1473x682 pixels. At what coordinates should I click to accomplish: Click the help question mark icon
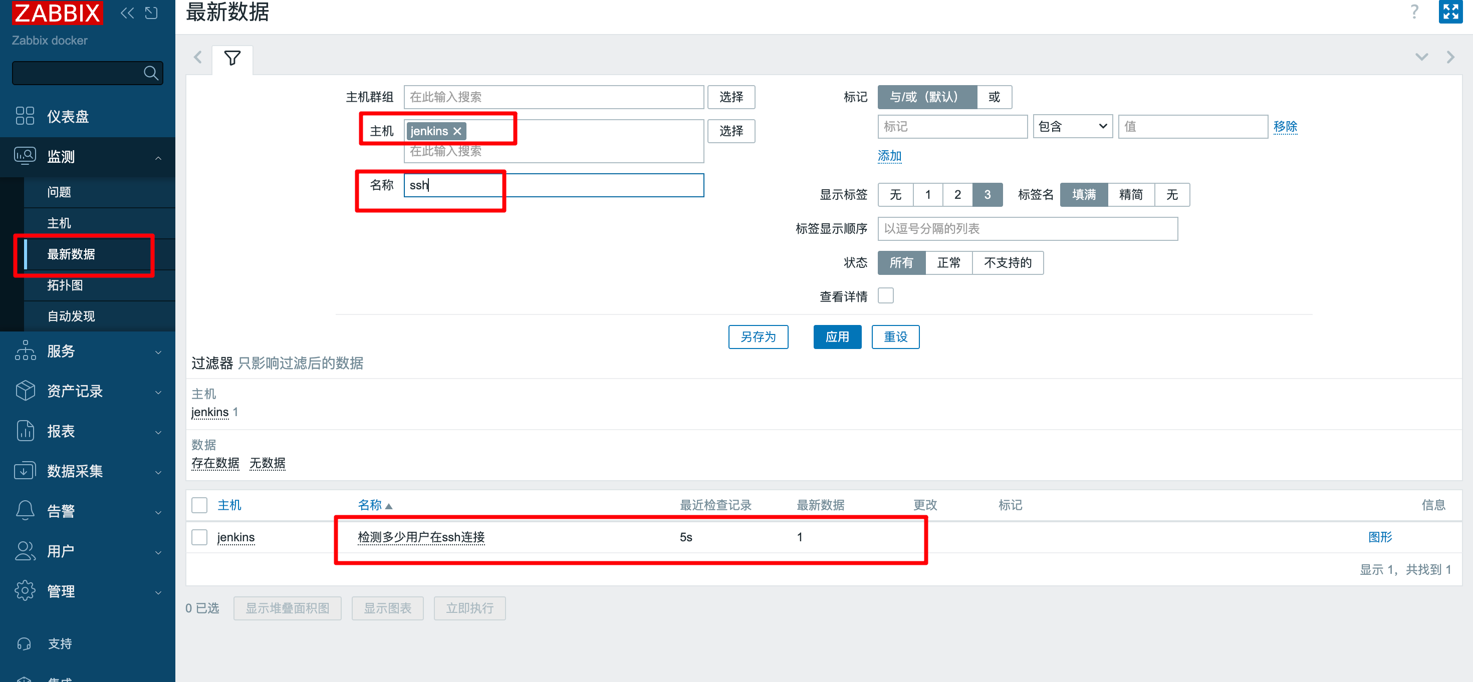pyautogui.click(x=1414, y=12)
